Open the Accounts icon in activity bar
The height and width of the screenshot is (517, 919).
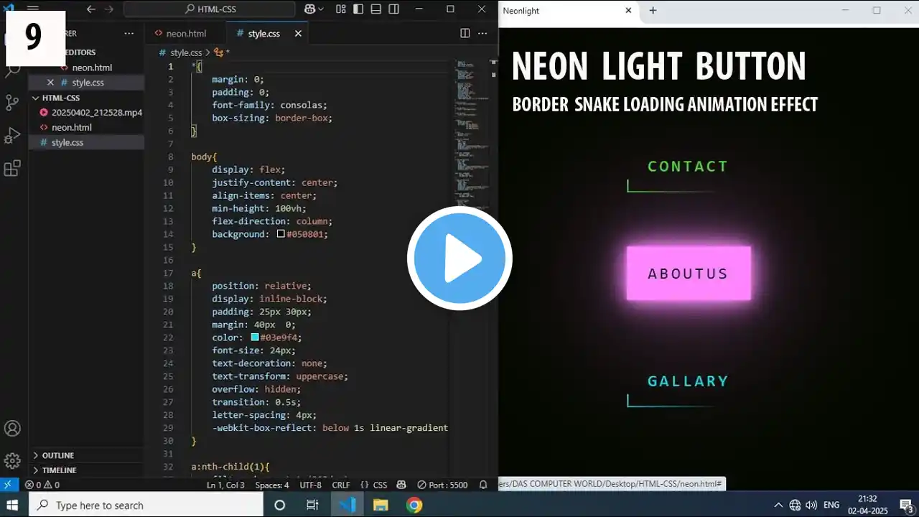(12, 429)
